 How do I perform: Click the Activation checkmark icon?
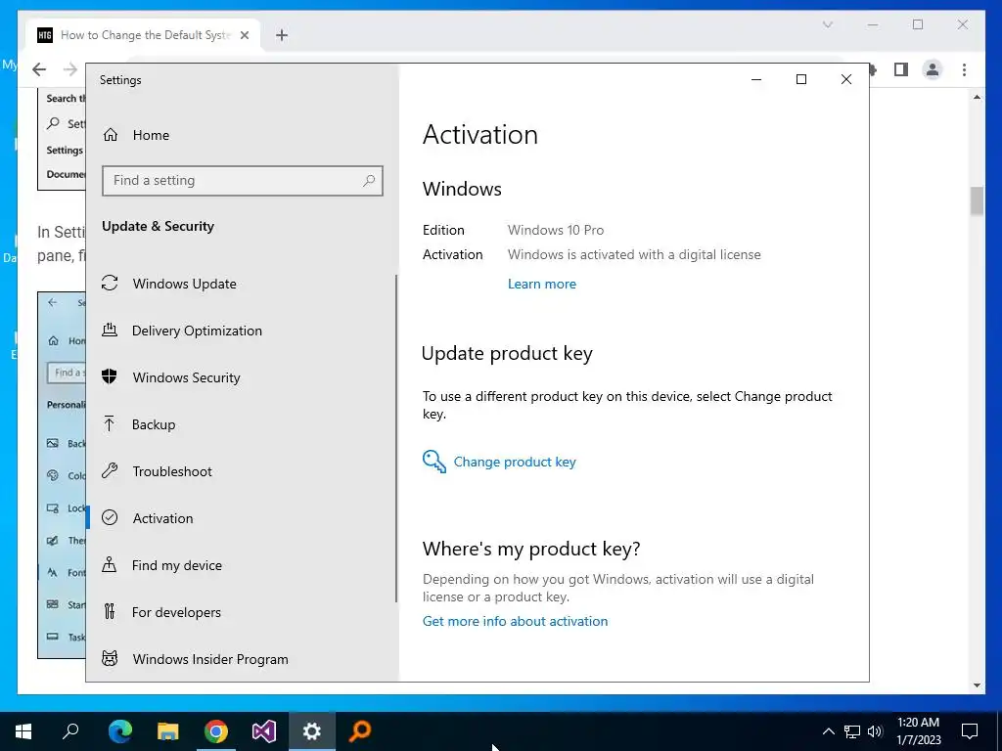coord(110,518)
